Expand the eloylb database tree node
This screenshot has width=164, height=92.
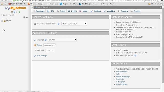(2, 21)
